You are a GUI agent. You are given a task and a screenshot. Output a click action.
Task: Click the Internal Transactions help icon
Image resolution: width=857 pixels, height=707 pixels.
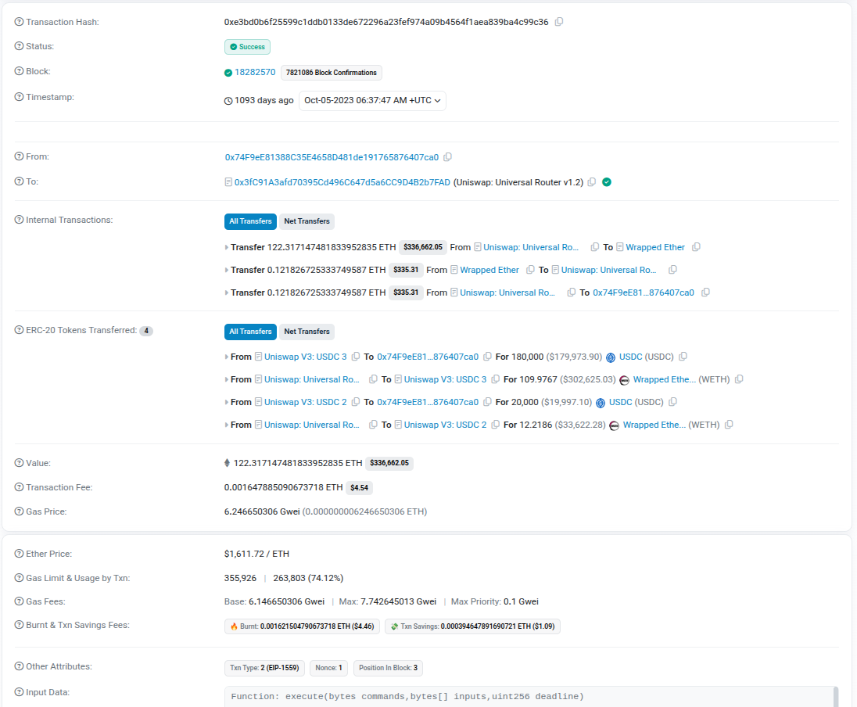[x=19, y=220]
